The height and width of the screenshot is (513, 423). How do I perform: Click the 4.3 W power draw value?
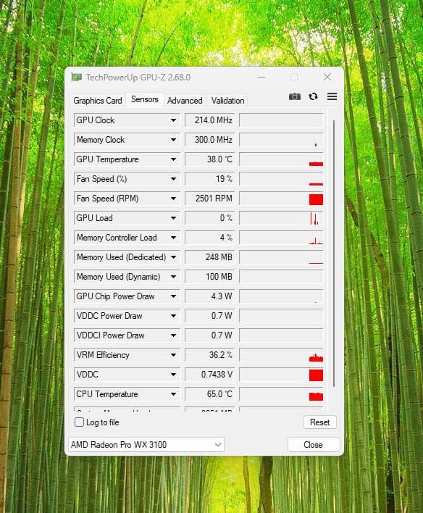coord(210,296)
